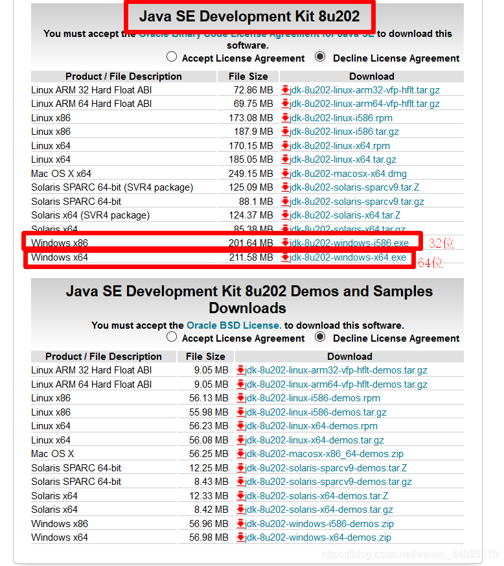Select Accept License Agreement for Demos and Samples
Viewport: 504px width, 566px height.
point(172,337)
